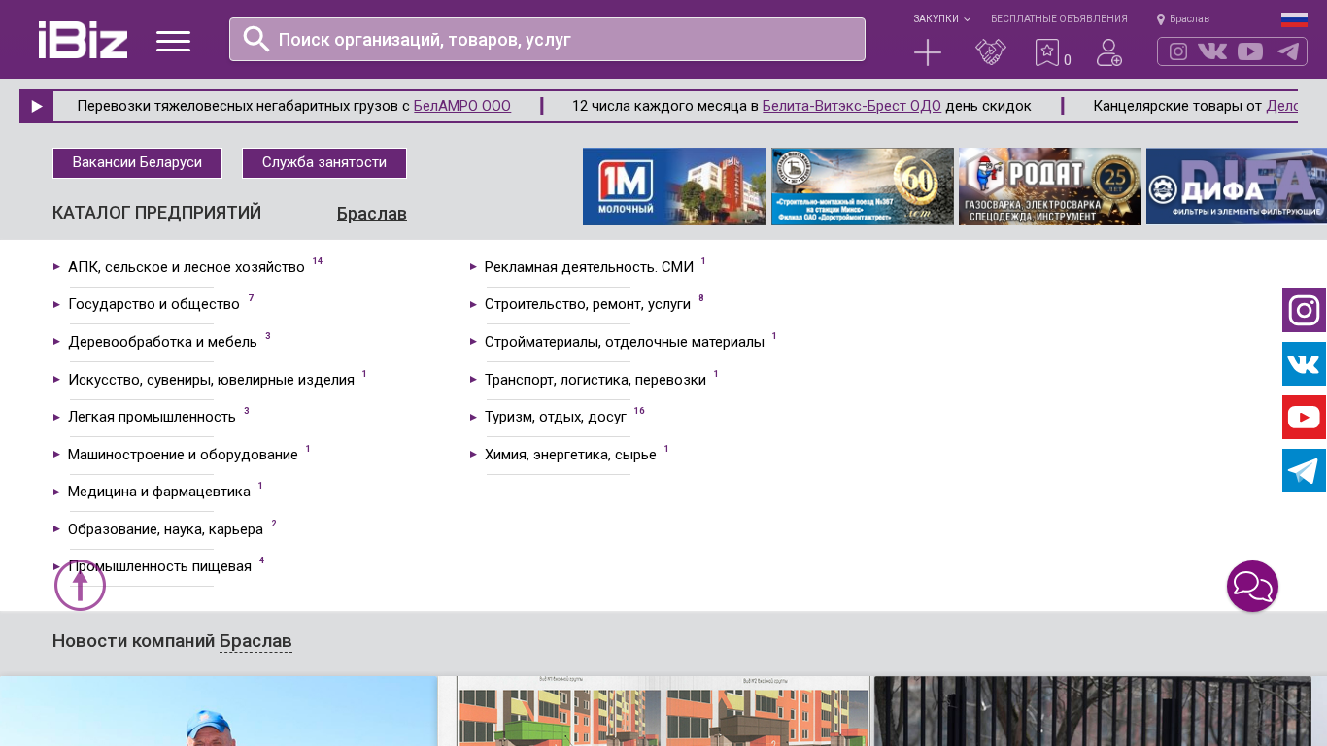Image resolution: width=1327 pixels, height=746 pixels.
Task: Expand the Туризм, отдых, досуг category
Action: click(555, 417)
